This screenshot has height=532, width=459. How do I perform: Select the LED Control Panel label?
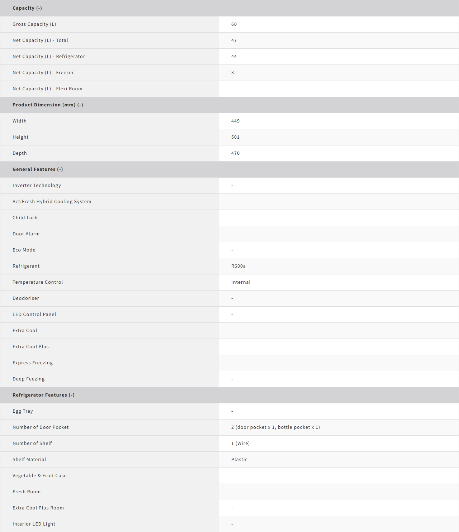tap(34, 315)
